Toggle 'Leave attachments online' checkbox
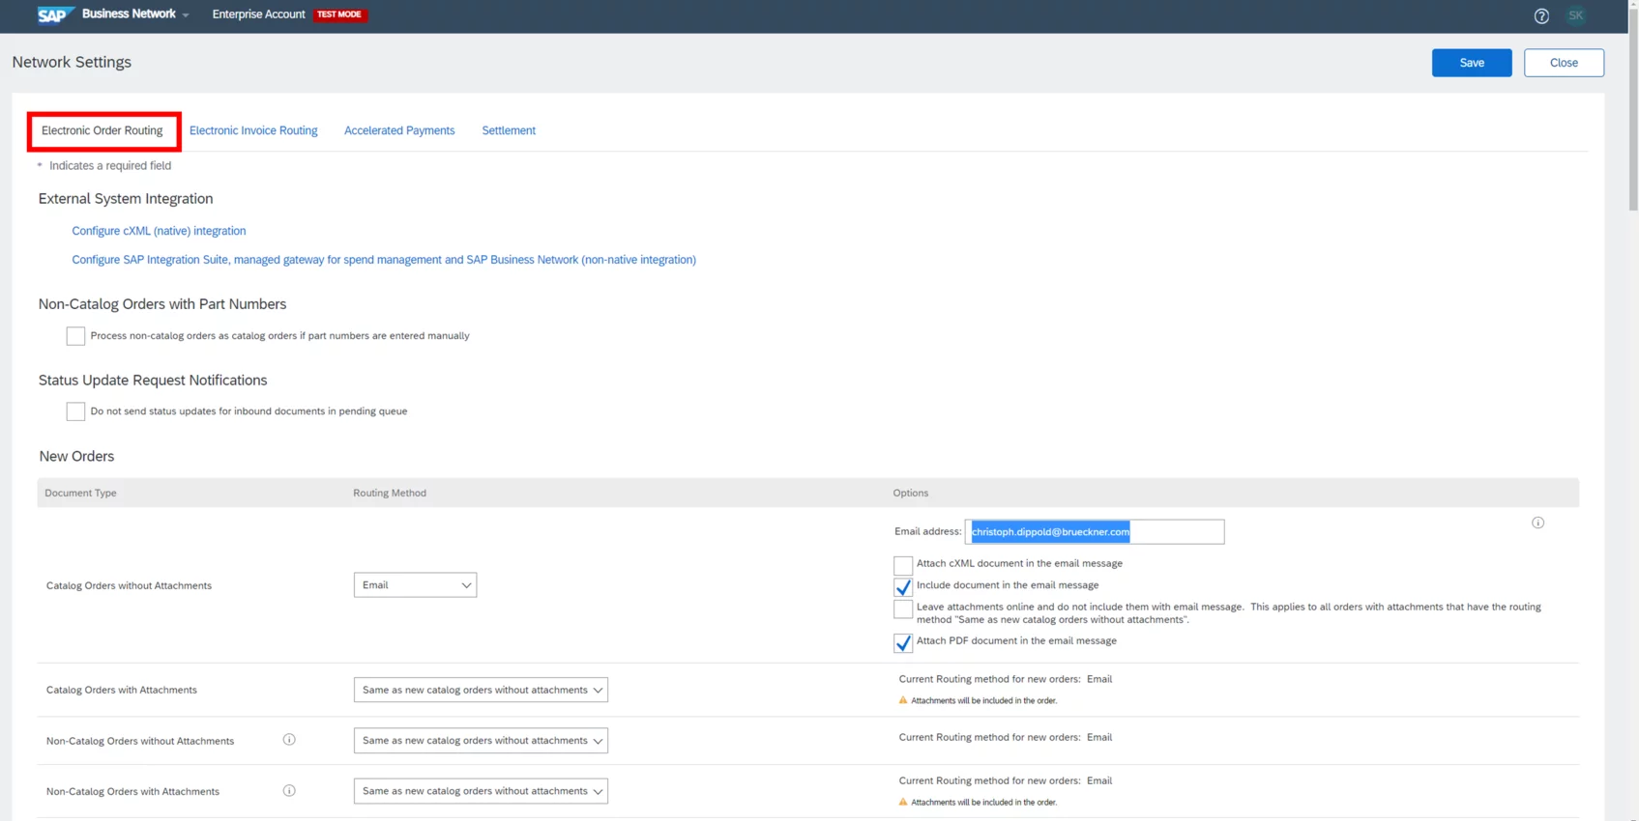This screenshot has height=821, width=1639. point(903,609)
